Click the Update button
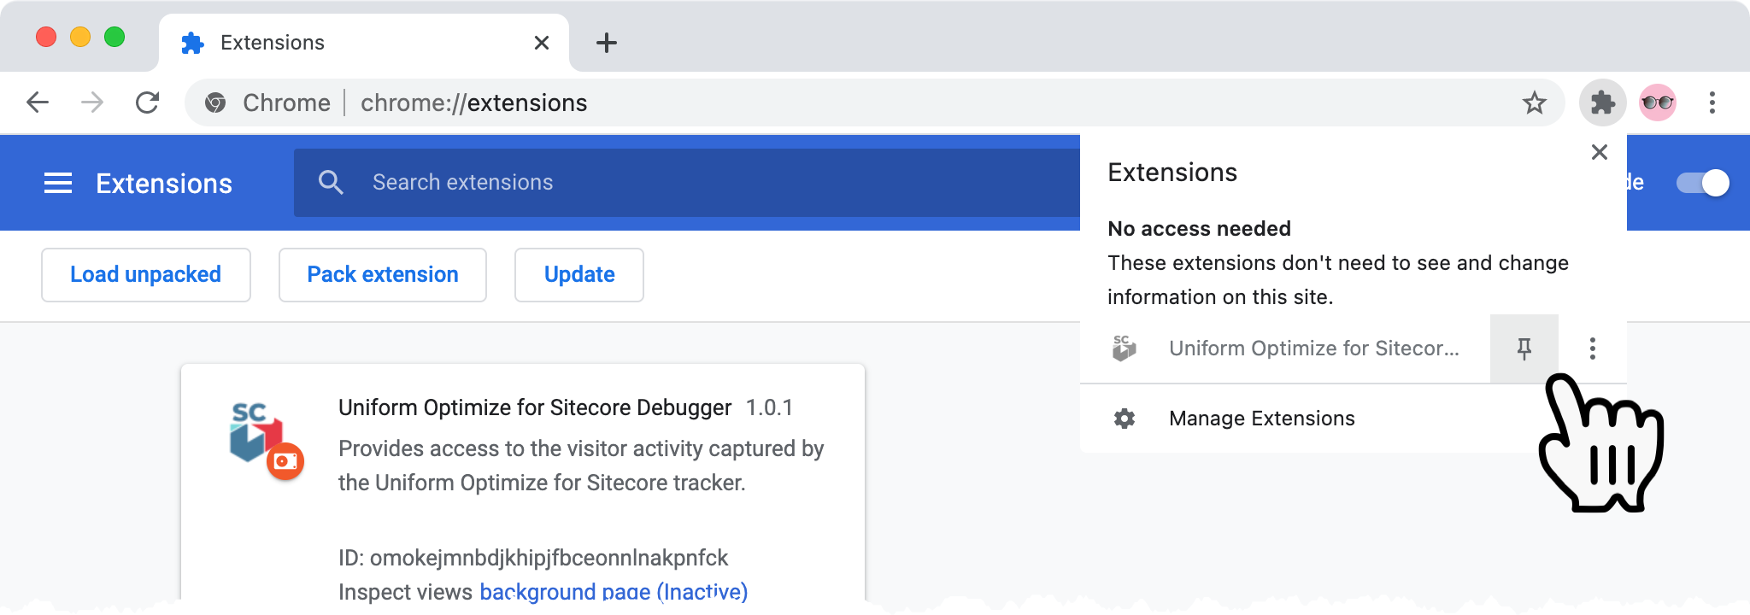This screenshot has height=615, width=1750. point(579,275)
